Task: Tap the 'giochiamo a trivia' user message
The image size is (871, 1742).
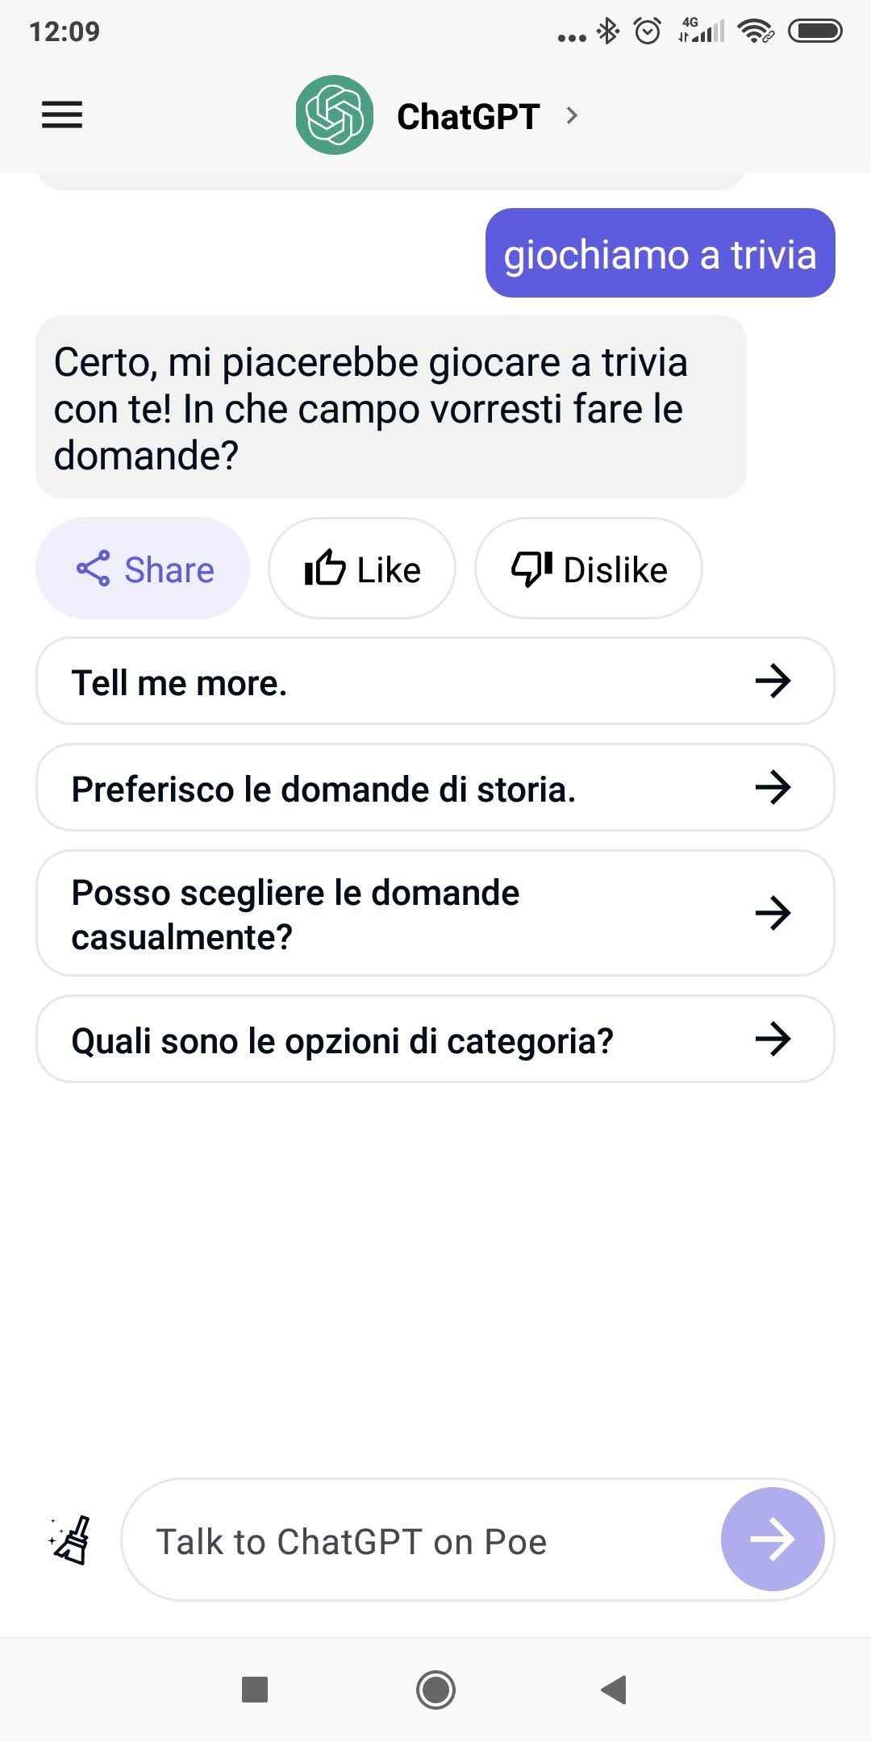Action: point(660,253)
